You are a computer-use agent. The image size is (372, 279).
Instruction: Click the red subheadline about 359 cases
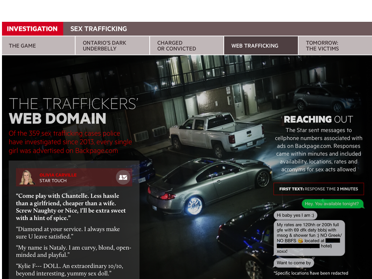point(70,142)
